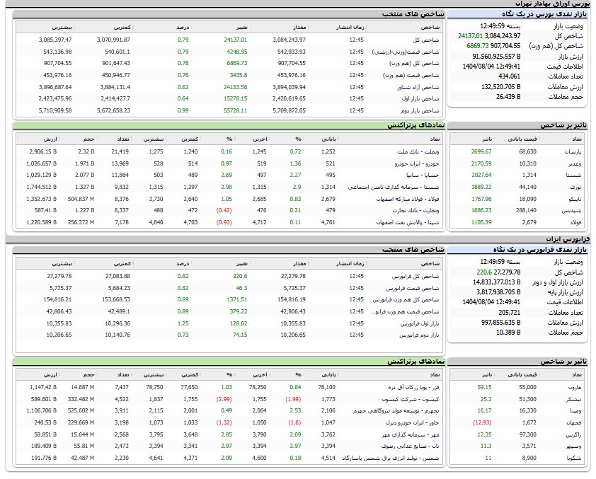Viewport: 596px width, 479px height.
Task: Click the شاخص بازار اول index row
Action: [420, 99]
